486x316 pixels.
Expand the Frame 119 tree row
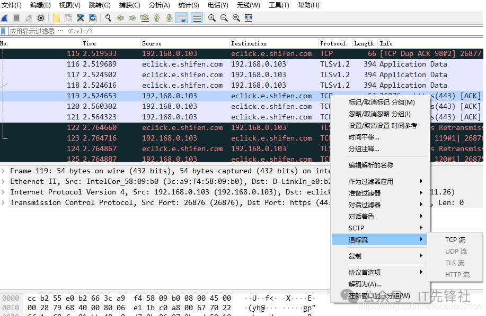click(x=4, y=171)
